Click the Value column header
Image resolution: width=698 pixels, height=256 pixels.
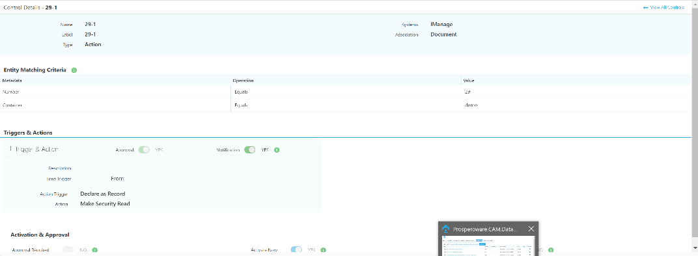pos(576,81)
